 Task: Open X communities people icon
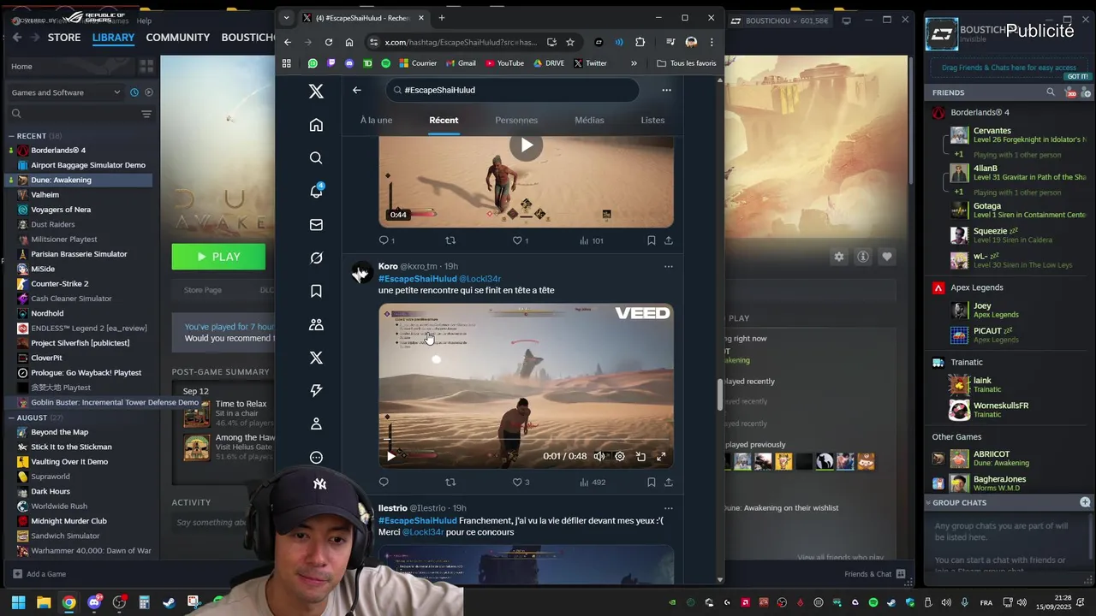[x=316, y=324]
